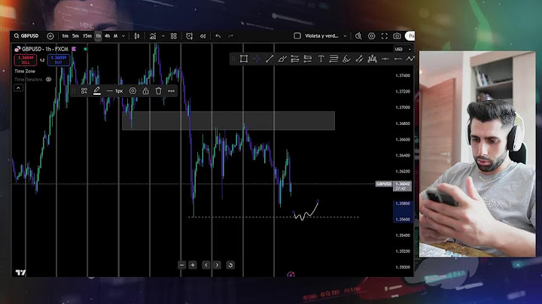Open the layout grid templates icon
The height and width of the screenshot is (304, 542).
coord(174,36)
